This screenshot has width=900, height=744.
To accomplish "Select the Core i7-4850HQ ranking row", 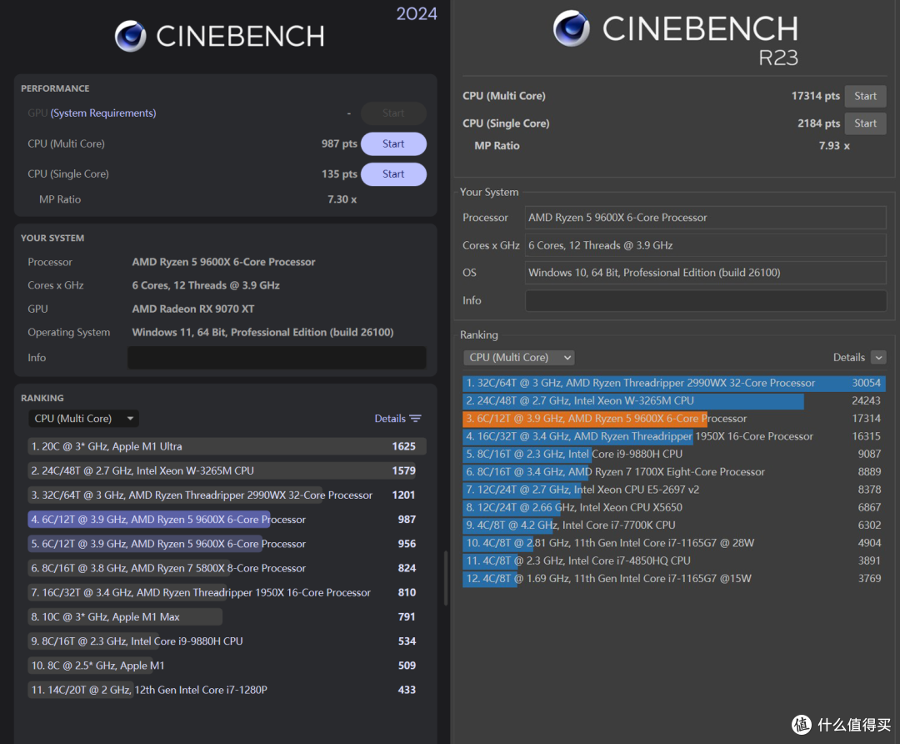I will (674, 561).
